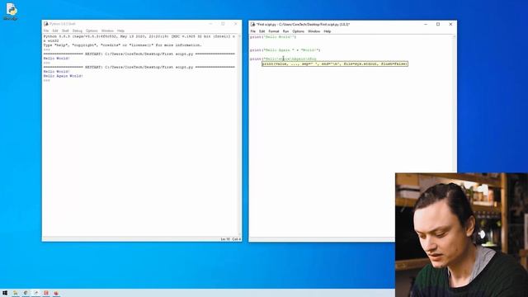Image resolution: width=528 pixels, height=297 pixels.
Task: Click the editor window vertical scrollbar
Action: coord(455,135)
